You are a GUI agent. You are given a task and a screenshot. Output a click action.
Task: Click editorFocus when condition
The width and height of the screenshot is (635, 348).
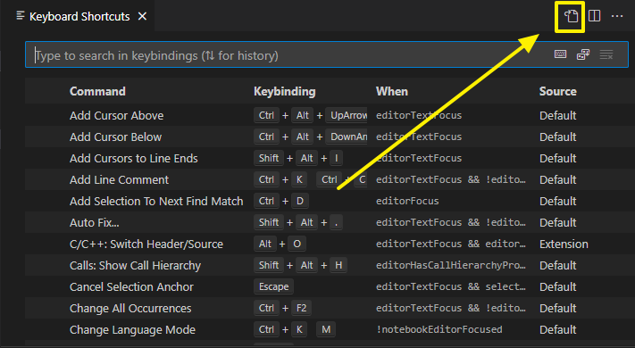point(407,201)
